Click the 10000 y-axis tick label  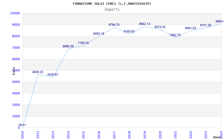pyautogui.click(x=15, y=13)
